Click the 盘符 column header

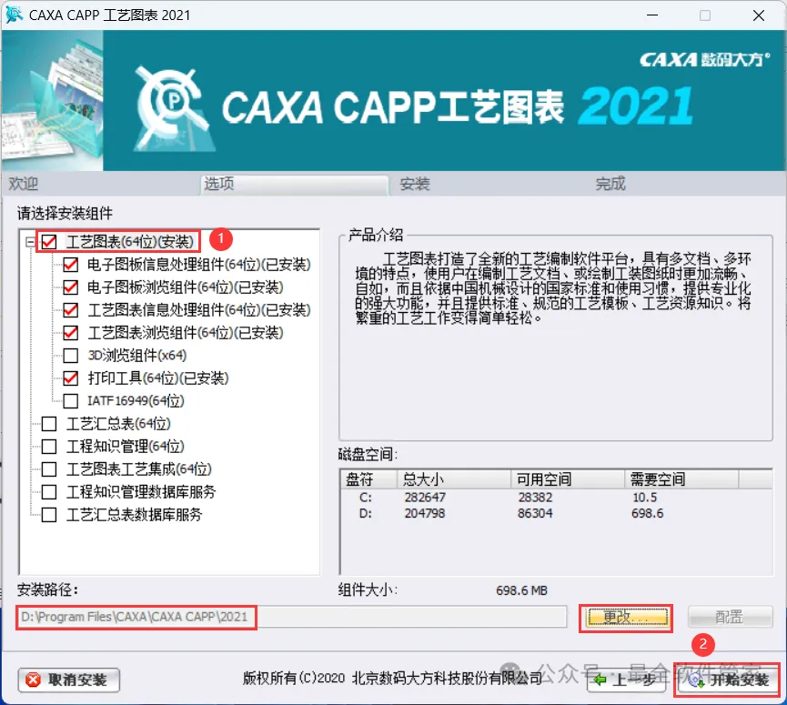[x=368, y=479]
